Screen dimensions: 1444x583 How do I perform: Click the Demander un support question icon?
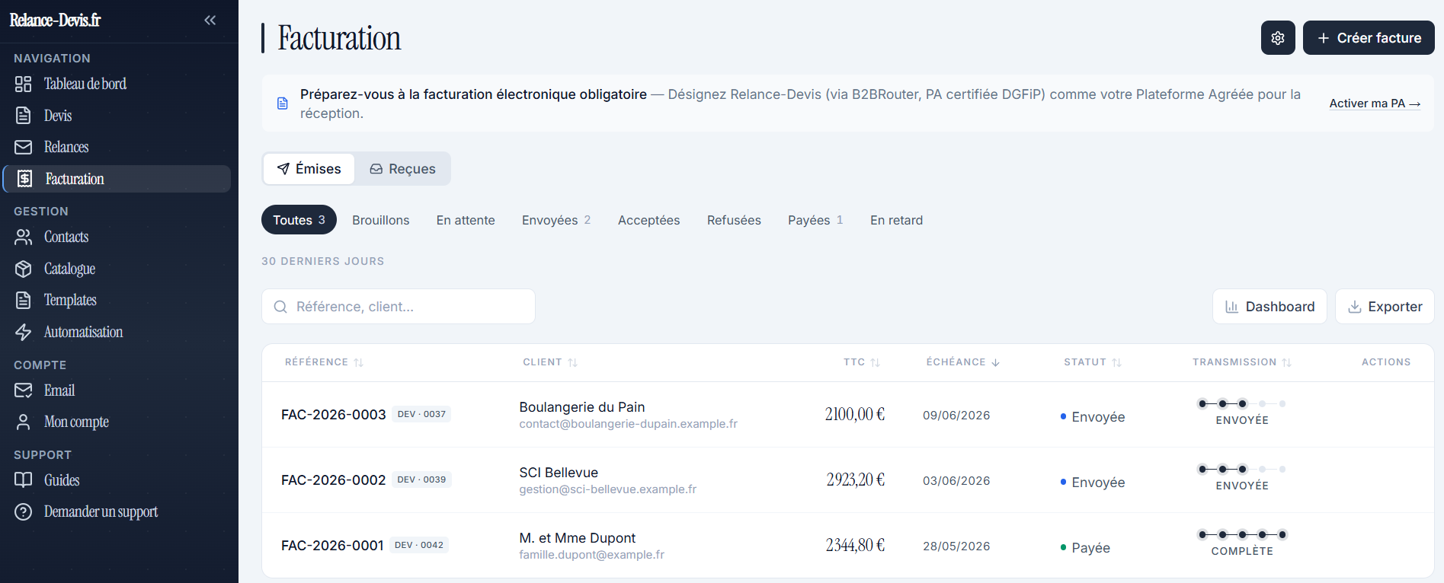[24, 511]
